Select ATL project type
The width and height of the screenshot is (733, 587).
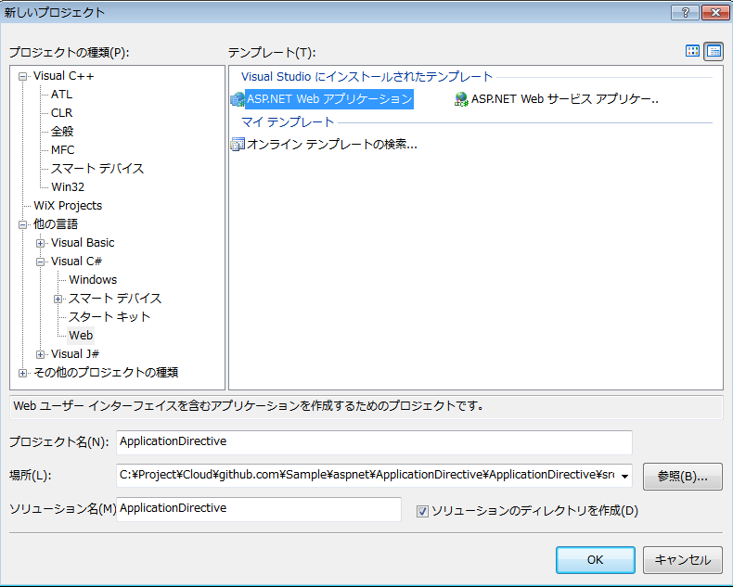(x=62, y=95)
